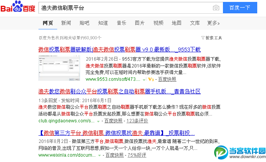Click the 9553 software screenshot thumbnail
Viewport: 266px width, 162px height.
[x=59, y=68]
